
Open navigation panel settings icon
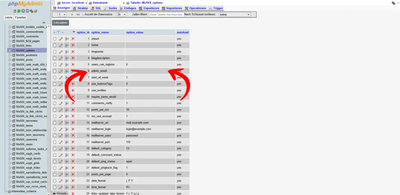pos(32,11)
